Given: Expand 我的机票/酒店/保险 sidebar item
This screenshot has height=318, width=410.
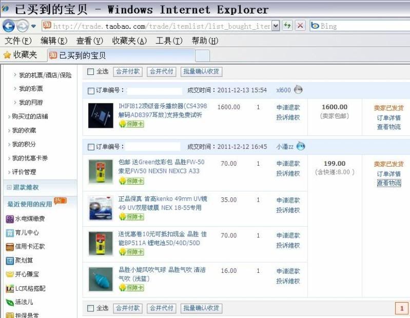Looking at the screenshot, I should pos(15,75).
